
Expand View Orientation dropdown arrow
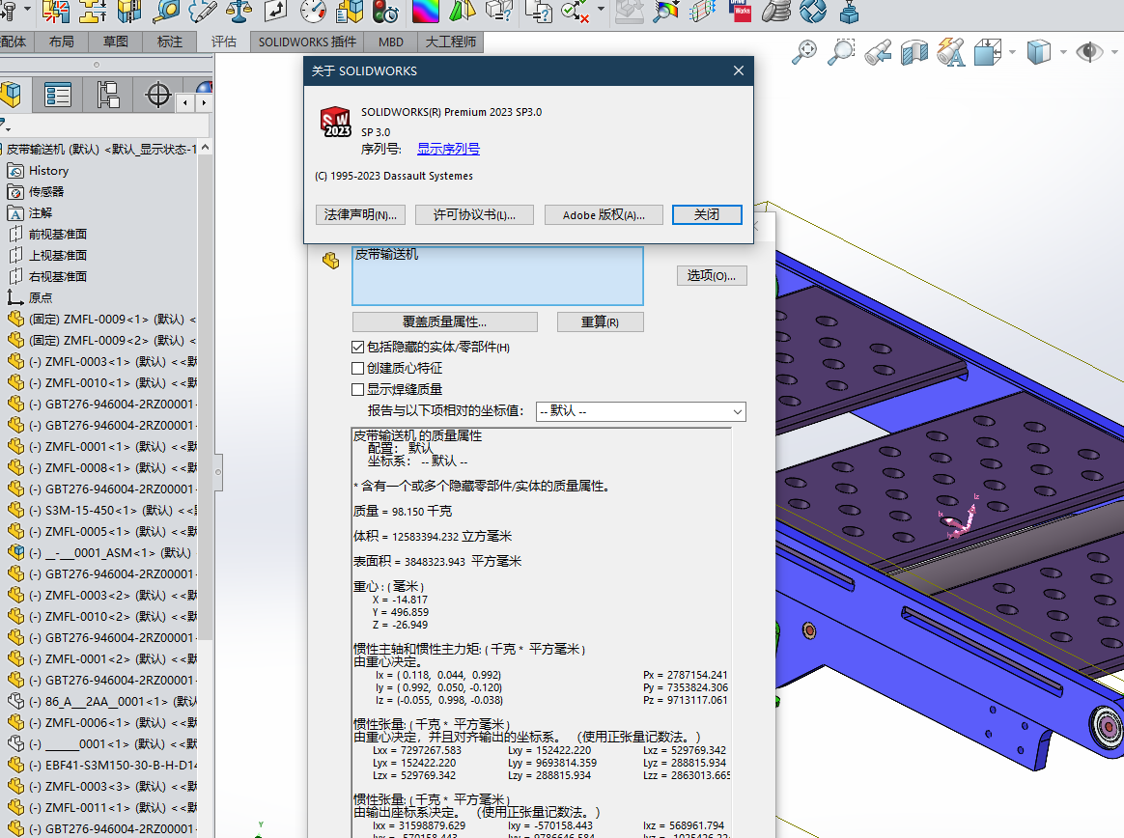click(x=1012, y=51)
